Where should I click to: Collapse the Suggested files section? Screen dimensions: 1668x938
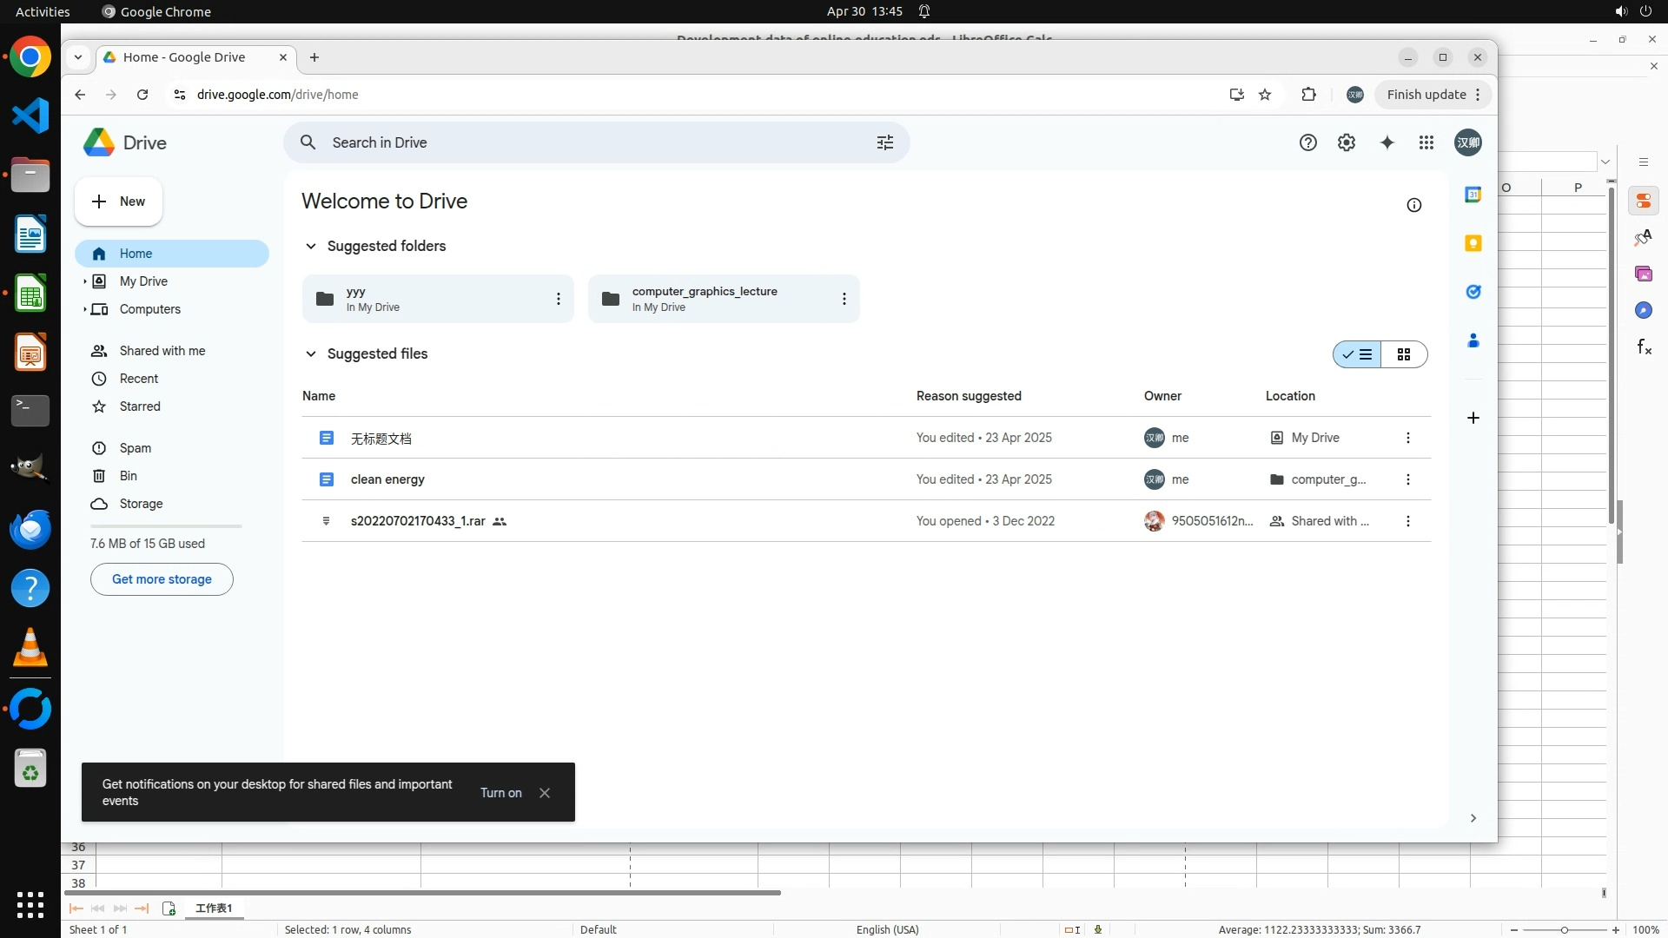click(310, 353)
